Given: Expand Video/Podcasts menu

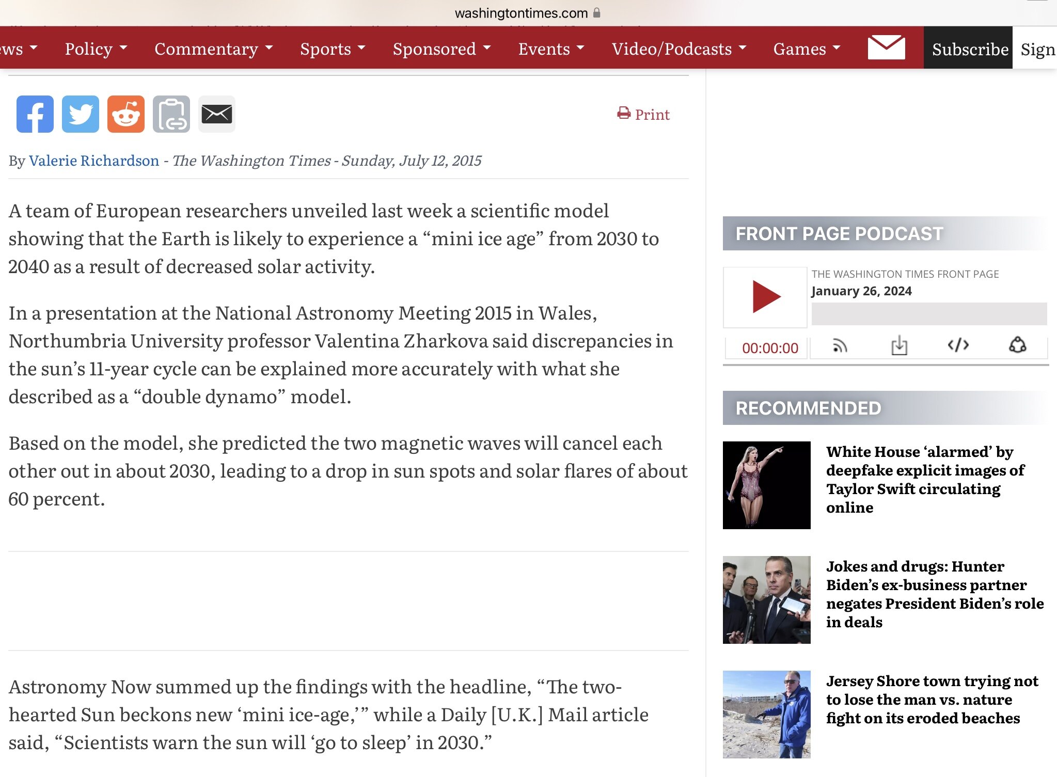Looking at the screenshot, I should click(x=679, y=49).
